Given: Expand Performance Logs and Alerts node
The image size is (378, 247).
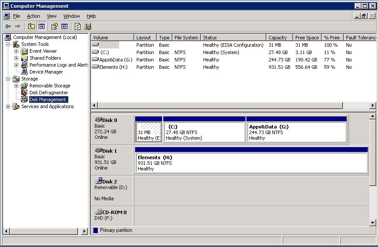Looking at the screenshot, I should (16, 65).
